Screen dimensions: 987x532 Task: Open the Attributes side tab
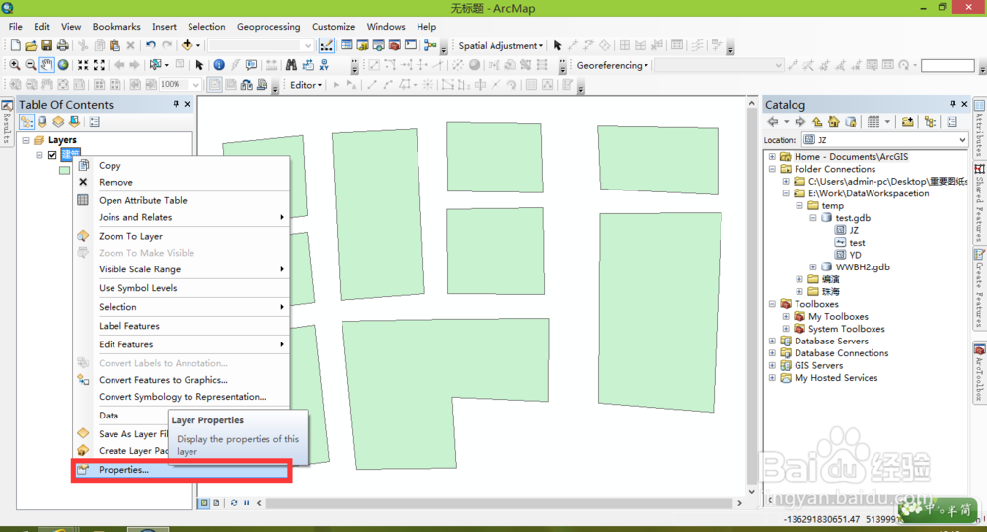[979, 127]
